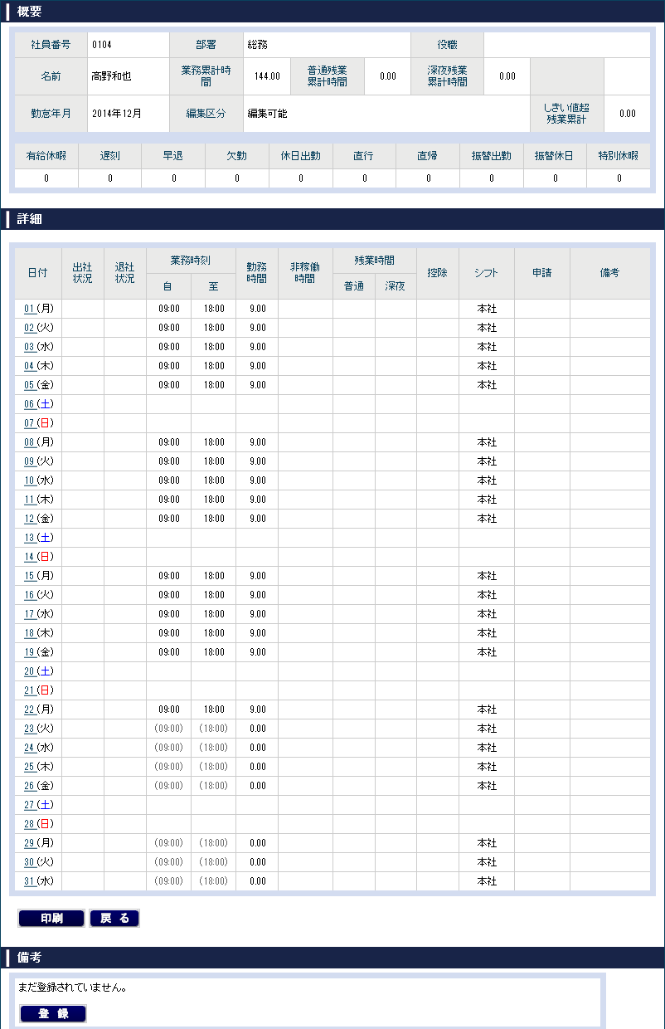Click the 控除 column header

[438, 273]
